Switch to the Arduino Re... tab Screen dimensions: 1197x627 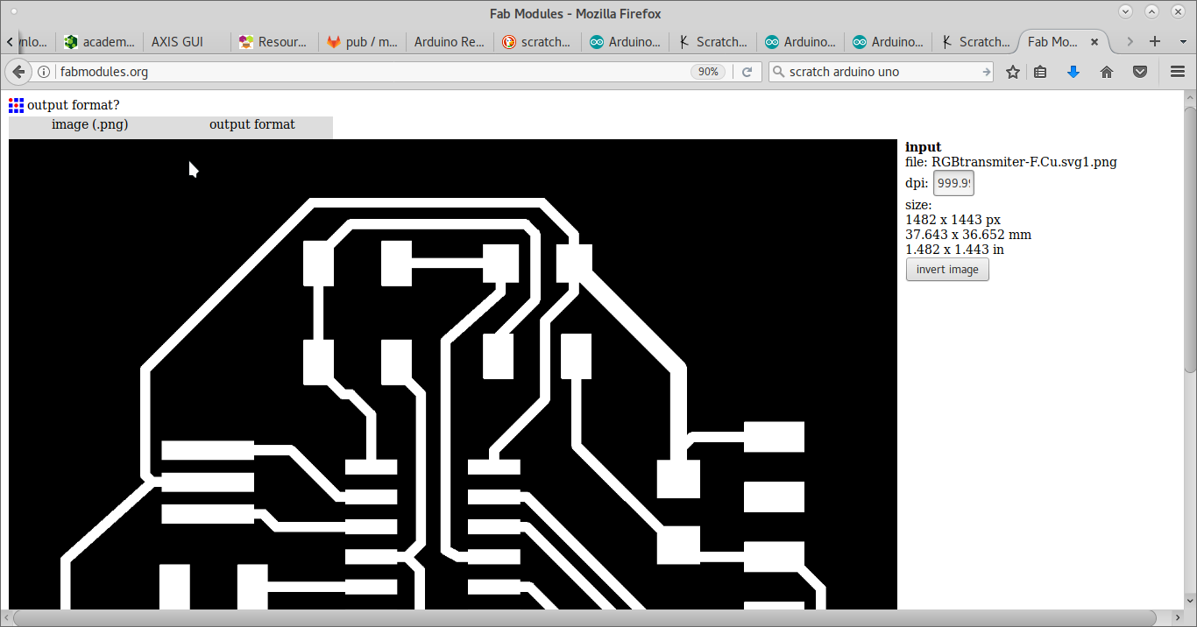[450, 41]
